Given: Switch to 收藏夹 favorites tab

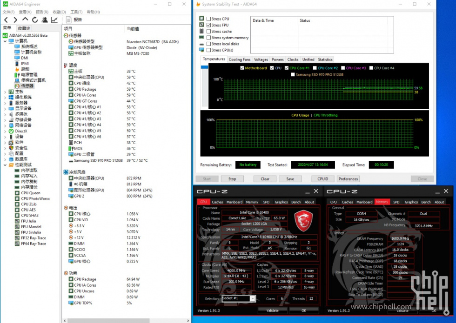Looking at the screenshot, I should pos(24,28).
